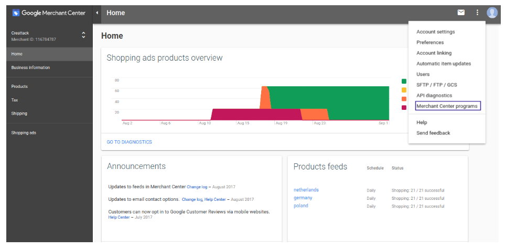Choose Help from the menu

pos(422,122)
